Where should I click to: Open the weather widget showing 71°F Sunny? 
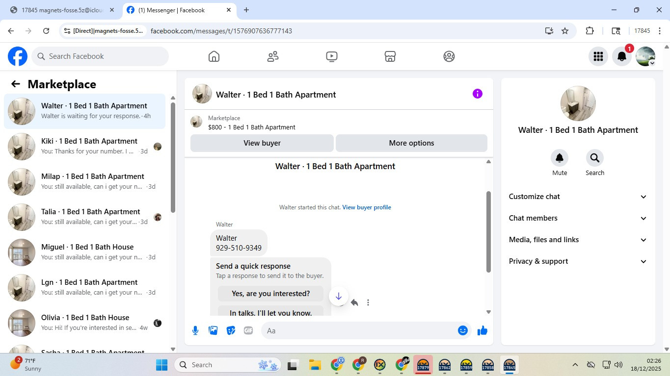(x=27, y=365)
